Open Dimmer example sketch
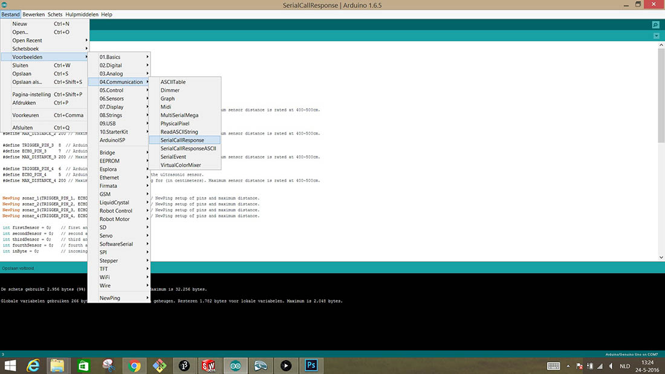665x374 pixels. [185, 90]
